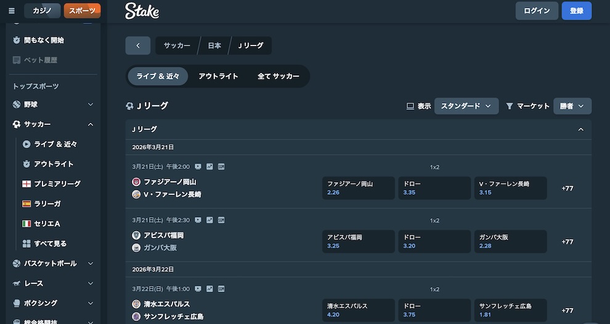The width and height of the screenshot is (610, 324).
Task: Select the 全て サッカー tab
Action: 279,76
